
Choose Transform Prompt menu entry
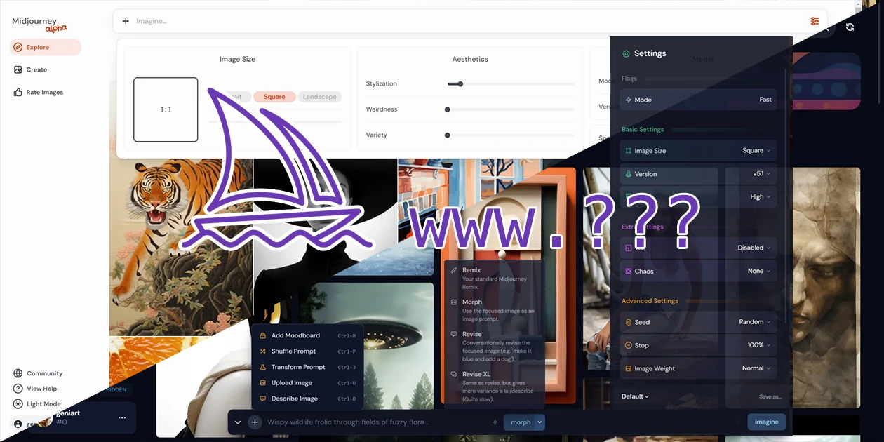pyautogui.click(x=307, y=367)
